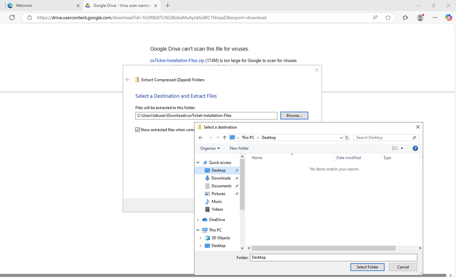Screen dimensions: 456x278
Task: Launch the Copilot icon in Edge
Action: (x=449, y=17)
